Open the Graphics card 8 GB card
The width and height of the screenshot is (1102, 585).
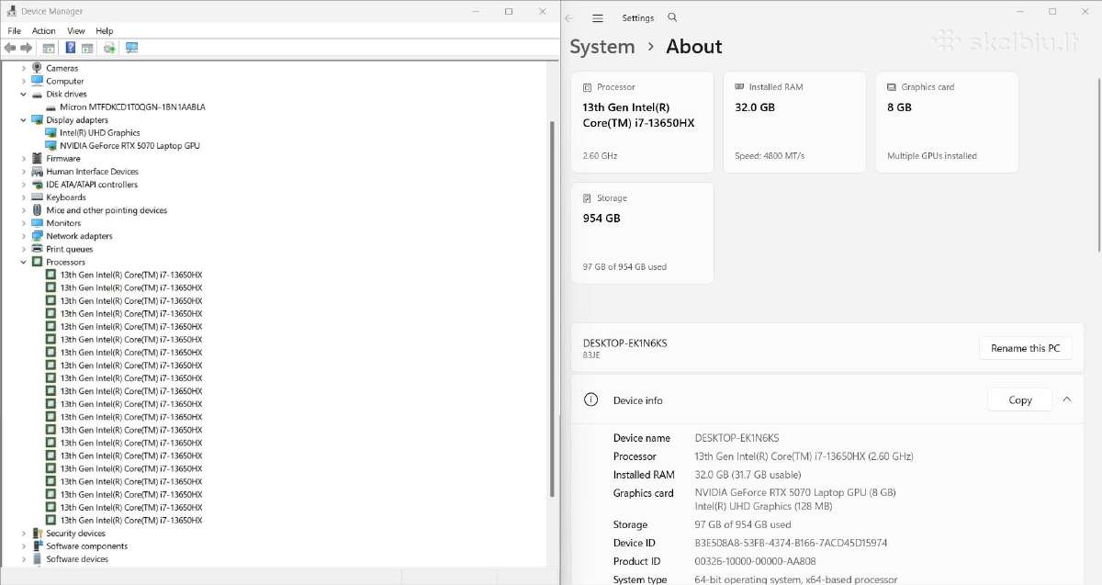(x=947, y=122)
